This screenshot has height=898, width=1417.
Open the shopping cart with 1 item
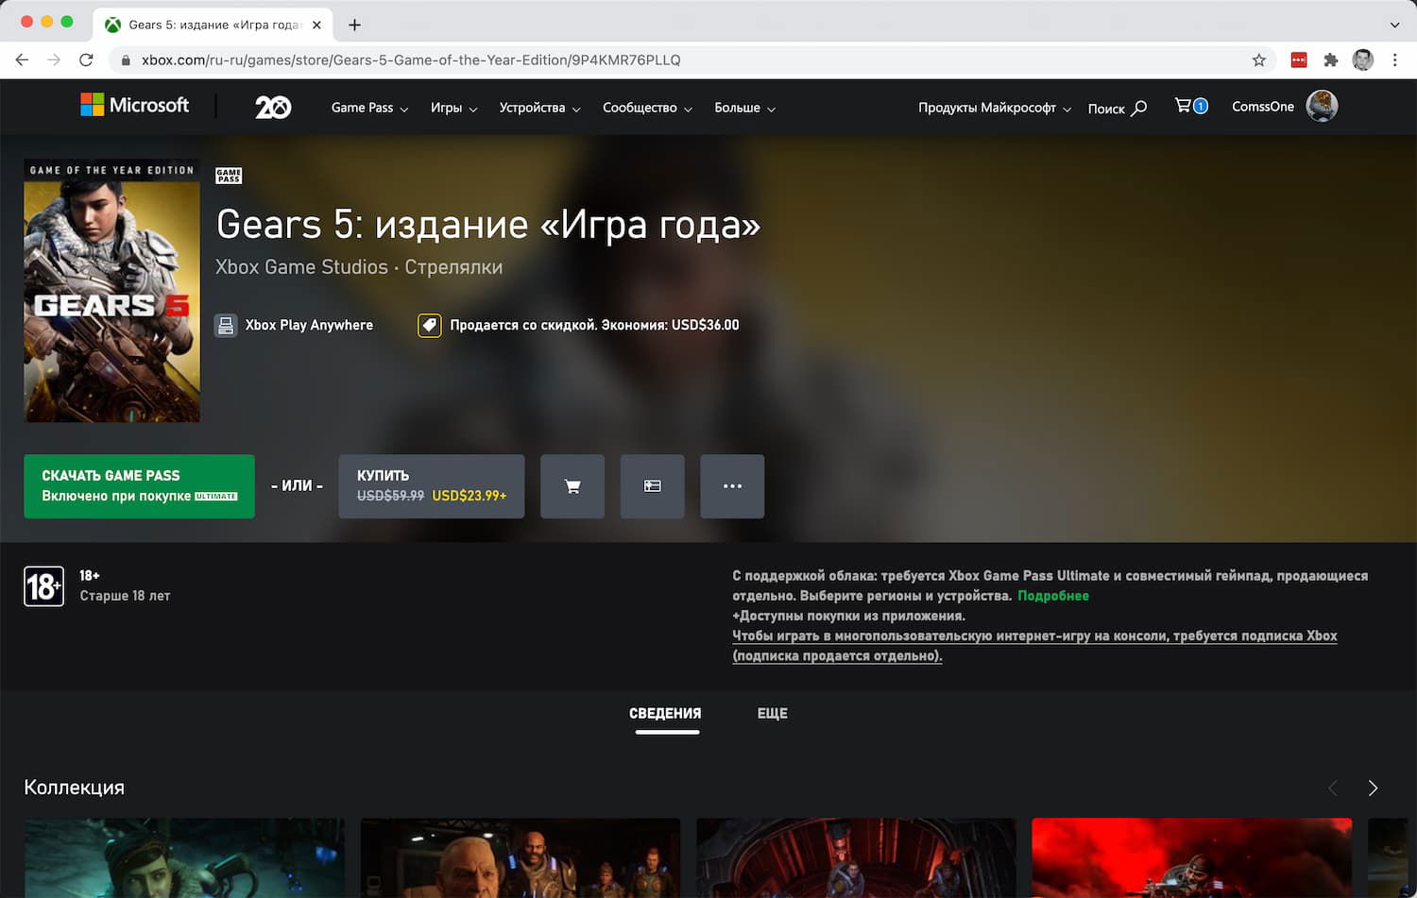pos(1190,106)
